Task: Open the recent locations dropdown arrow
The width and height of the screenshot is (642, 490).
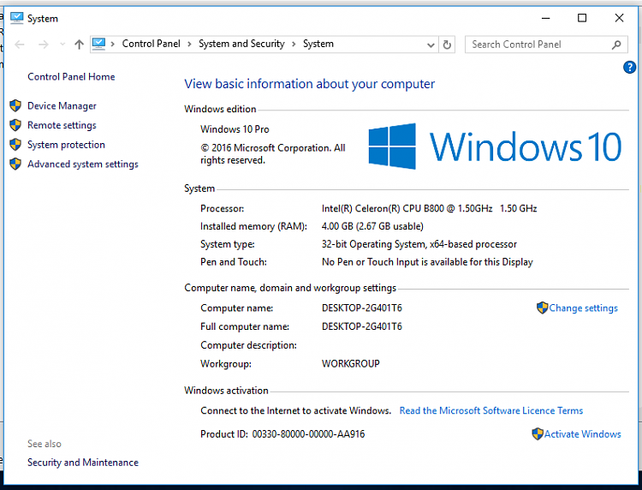Action: (x=62, y=45)
